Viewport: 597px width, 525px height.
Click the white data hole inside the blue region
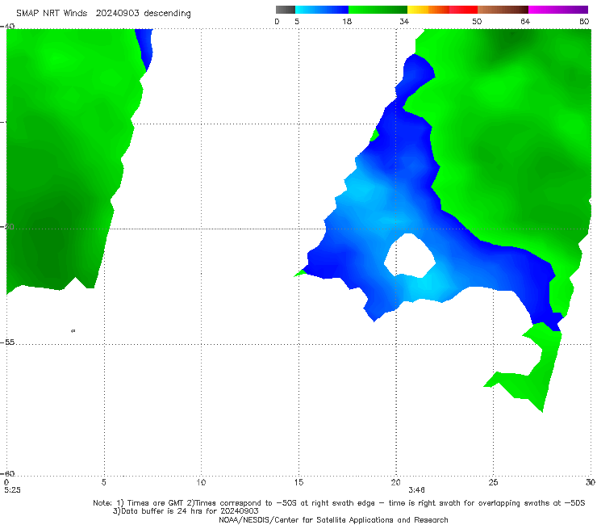tap(410, 255)
